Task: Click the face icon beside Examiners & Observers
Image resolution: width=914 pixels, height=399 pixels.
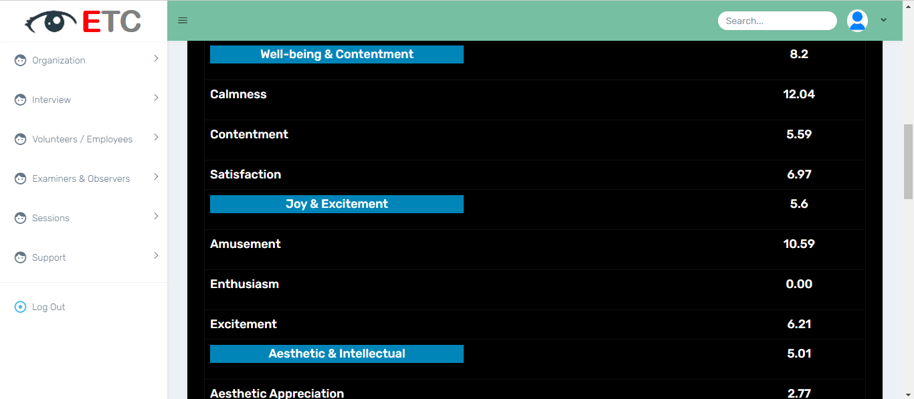Action: [x=20, y=178]
